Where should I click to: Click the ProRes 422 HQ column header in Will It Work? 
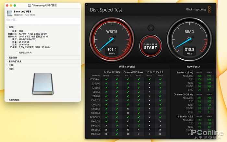[x=112, y=72]
